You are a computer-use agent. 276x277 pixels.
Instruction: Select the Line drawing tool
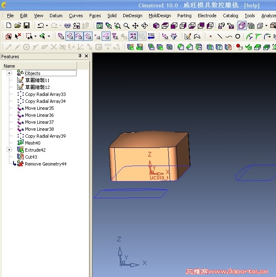coord(220,36)
